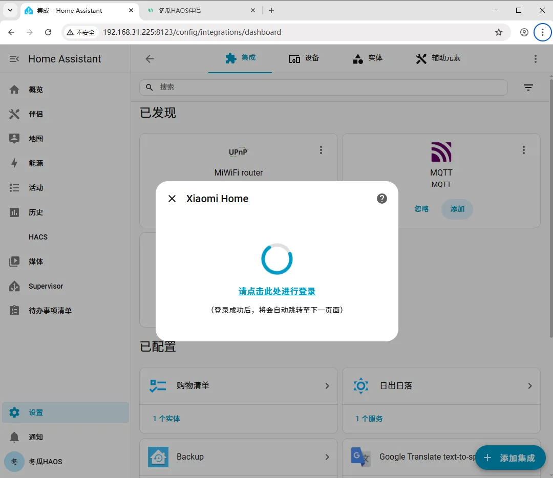
Task: Open 通知 notifications
Action: (x=66, y=437)
